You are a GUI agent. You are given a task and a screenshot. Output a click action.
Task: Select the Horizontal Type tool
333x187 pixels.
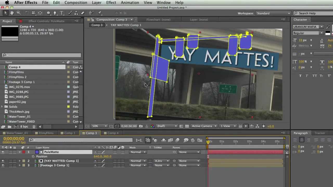pos(62,13)
